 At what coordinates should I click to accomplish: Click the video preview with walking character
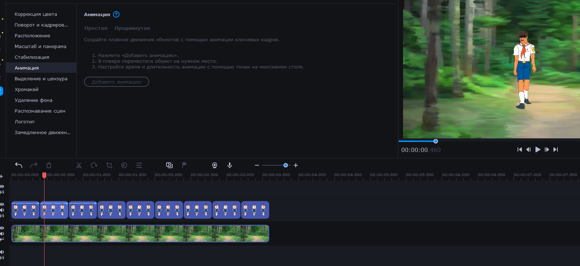(491, 69)
